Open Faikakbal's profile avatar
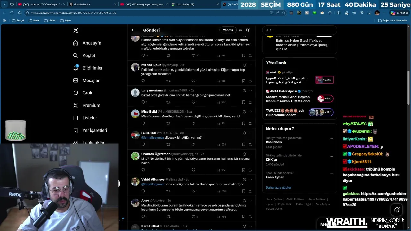Viewport: 411px width, 231px height. click(135, 135)
